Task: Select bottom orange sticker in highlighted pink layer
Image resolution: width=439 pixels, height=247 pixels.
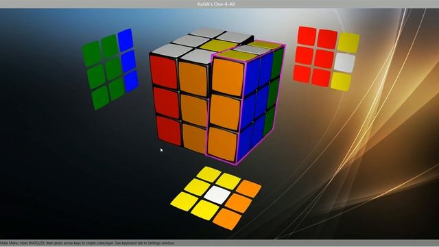Action: [222, 144]
